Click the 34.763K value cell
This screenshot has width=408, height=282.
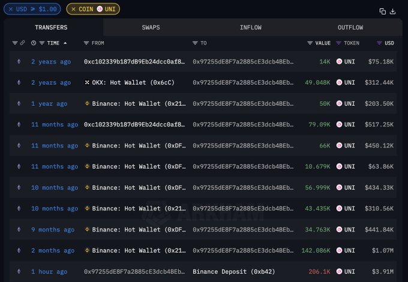pyautogui.click(x=317, y=230)
